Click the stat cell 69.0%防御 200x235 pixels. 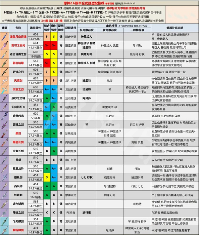[36, 101]
